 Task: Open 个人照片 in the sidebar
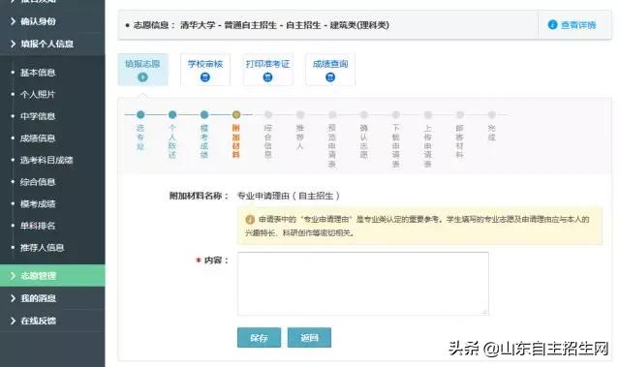[x=38, y=95]
